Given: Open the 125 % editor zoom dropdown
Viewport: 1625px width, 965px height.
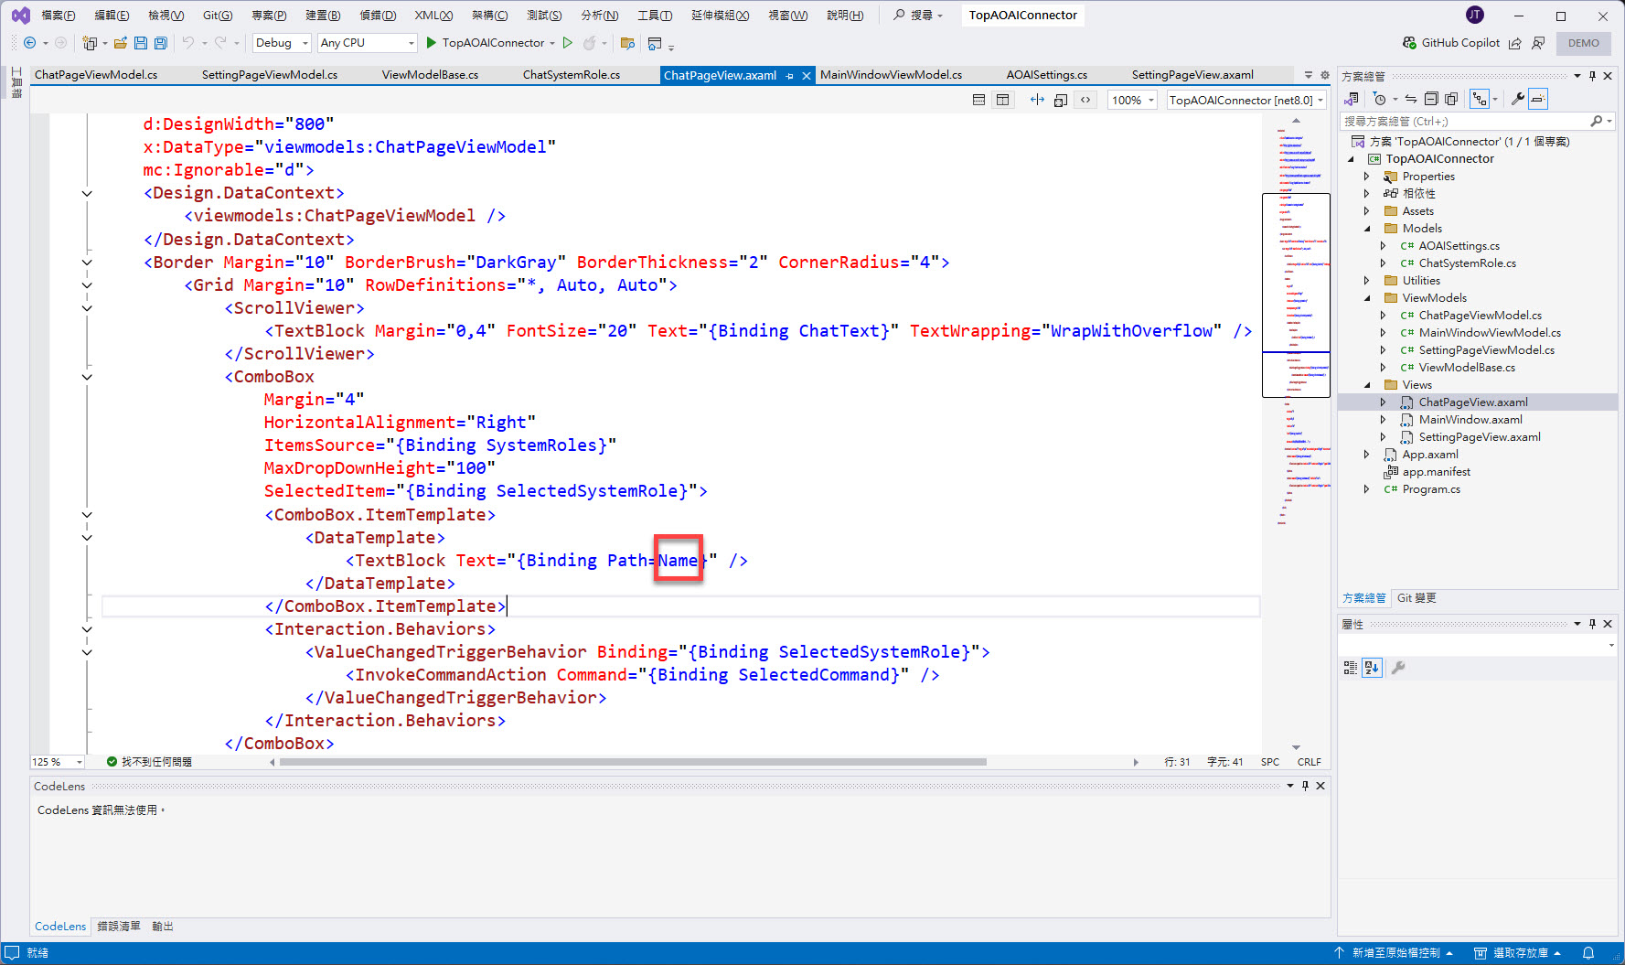Looking at the screenshot, I should [x=58, y=762].
